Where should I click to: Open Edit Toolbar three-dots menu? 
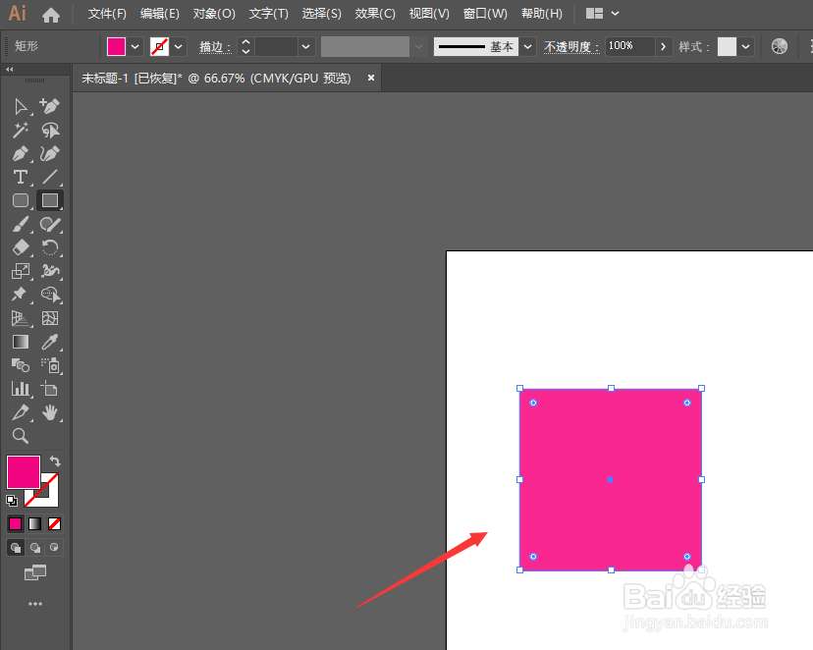(35, 604)
